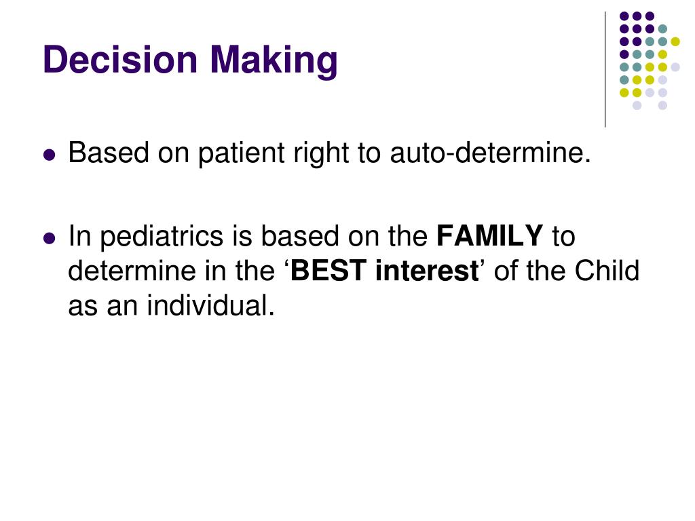Click the bottom-right lavender dot in grid
Image resolution: width=695 pixels, height=521 pixels.
(662, 105)
